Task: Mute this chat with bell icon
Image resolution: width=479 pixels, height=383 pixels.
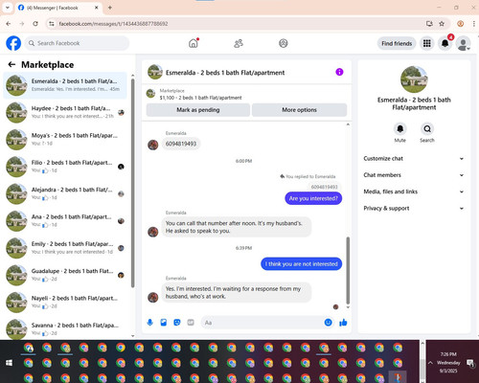Action: pos(399,129)
